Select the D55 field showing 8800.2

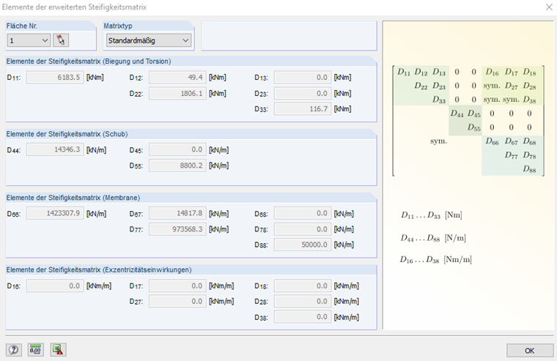[x=177, y=165]
